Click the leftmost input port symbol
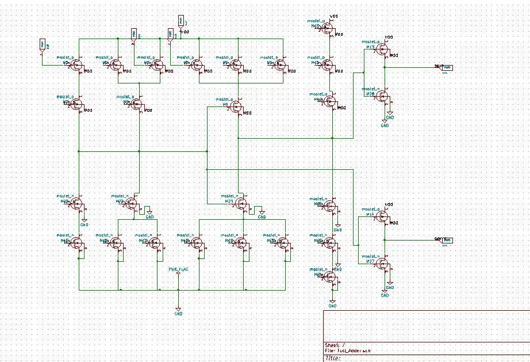This screenshot has width=530, height=362. tap(42, 44)
